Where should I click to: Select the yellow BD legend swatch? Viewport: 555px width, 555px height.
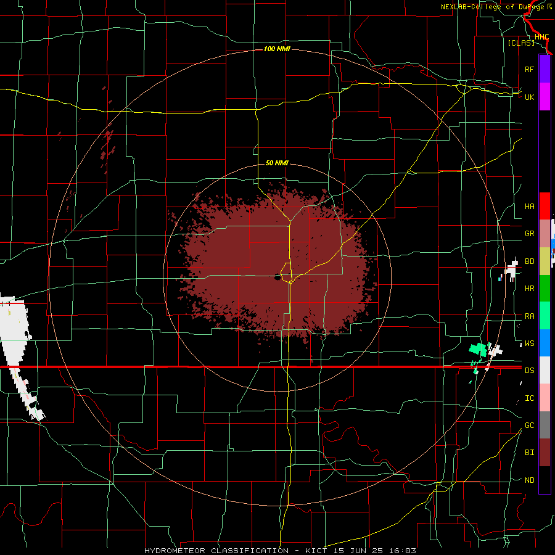(545, 261)
